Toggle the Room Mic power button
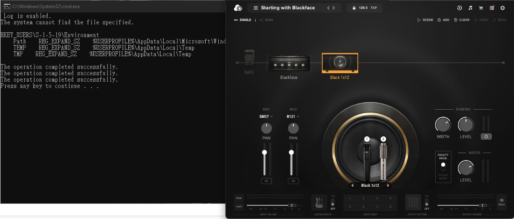This screenshot has height=219, width=514. [486, 137]
